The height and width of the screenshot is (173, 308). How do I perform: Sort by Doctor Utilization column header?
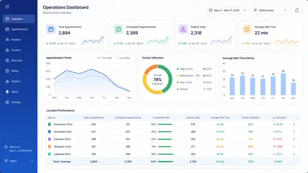tap(251, 118)
